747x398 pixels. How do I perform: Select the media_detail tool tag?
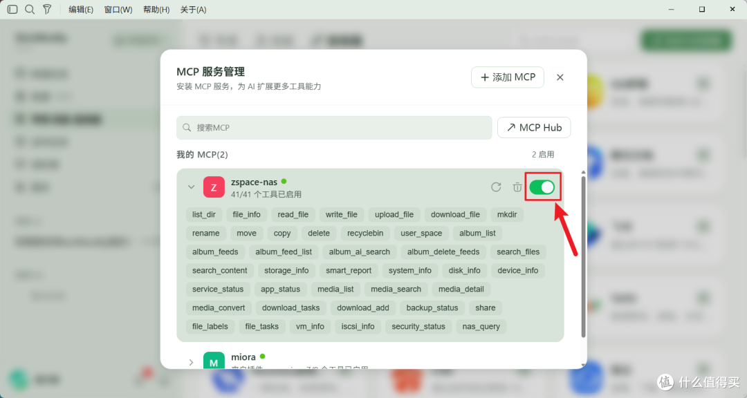(461, 289)
